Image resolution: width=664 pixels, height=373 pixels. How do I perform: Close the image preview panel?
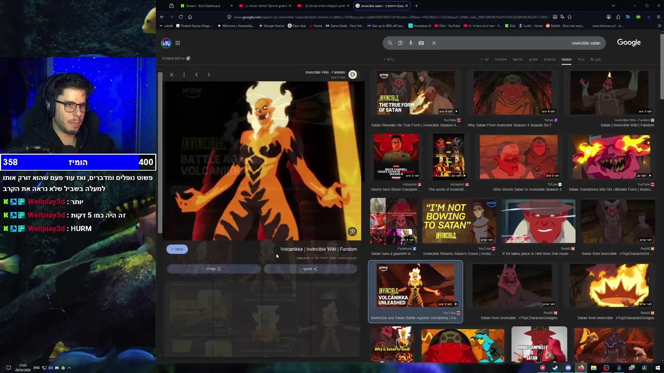point(172,75)
